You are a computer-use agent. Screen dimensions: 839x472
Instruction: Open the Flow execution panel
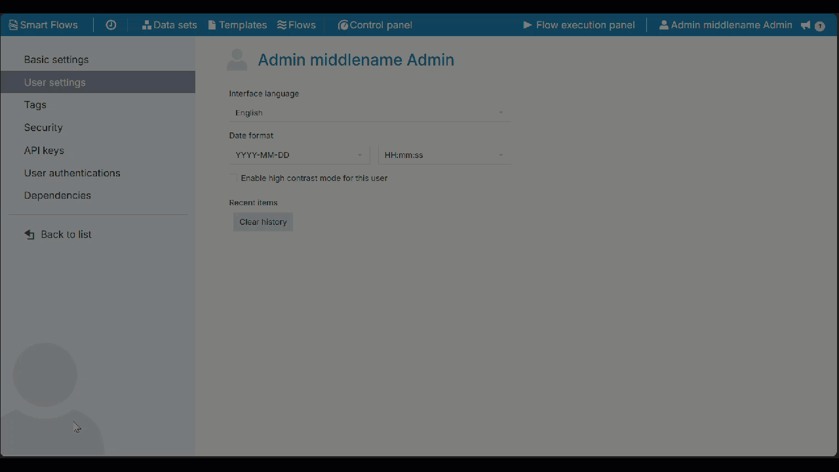tap(579, 25)
